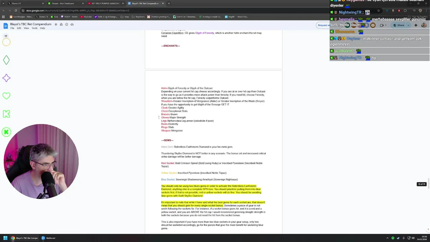The width and height of the screenshot is (430, 242).
Task: Start a meeting with the camera icon
Action: point(382,25)
